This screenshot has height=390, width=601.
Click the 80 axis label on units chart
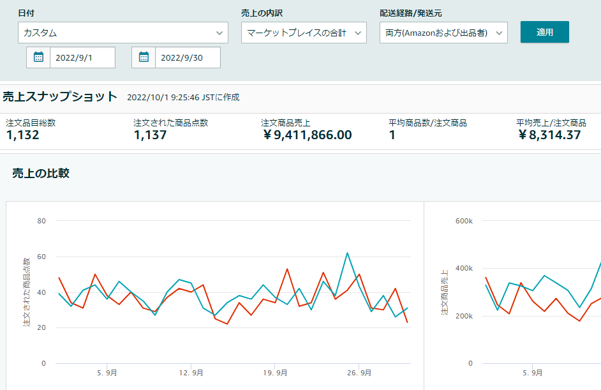pos(41,221)
